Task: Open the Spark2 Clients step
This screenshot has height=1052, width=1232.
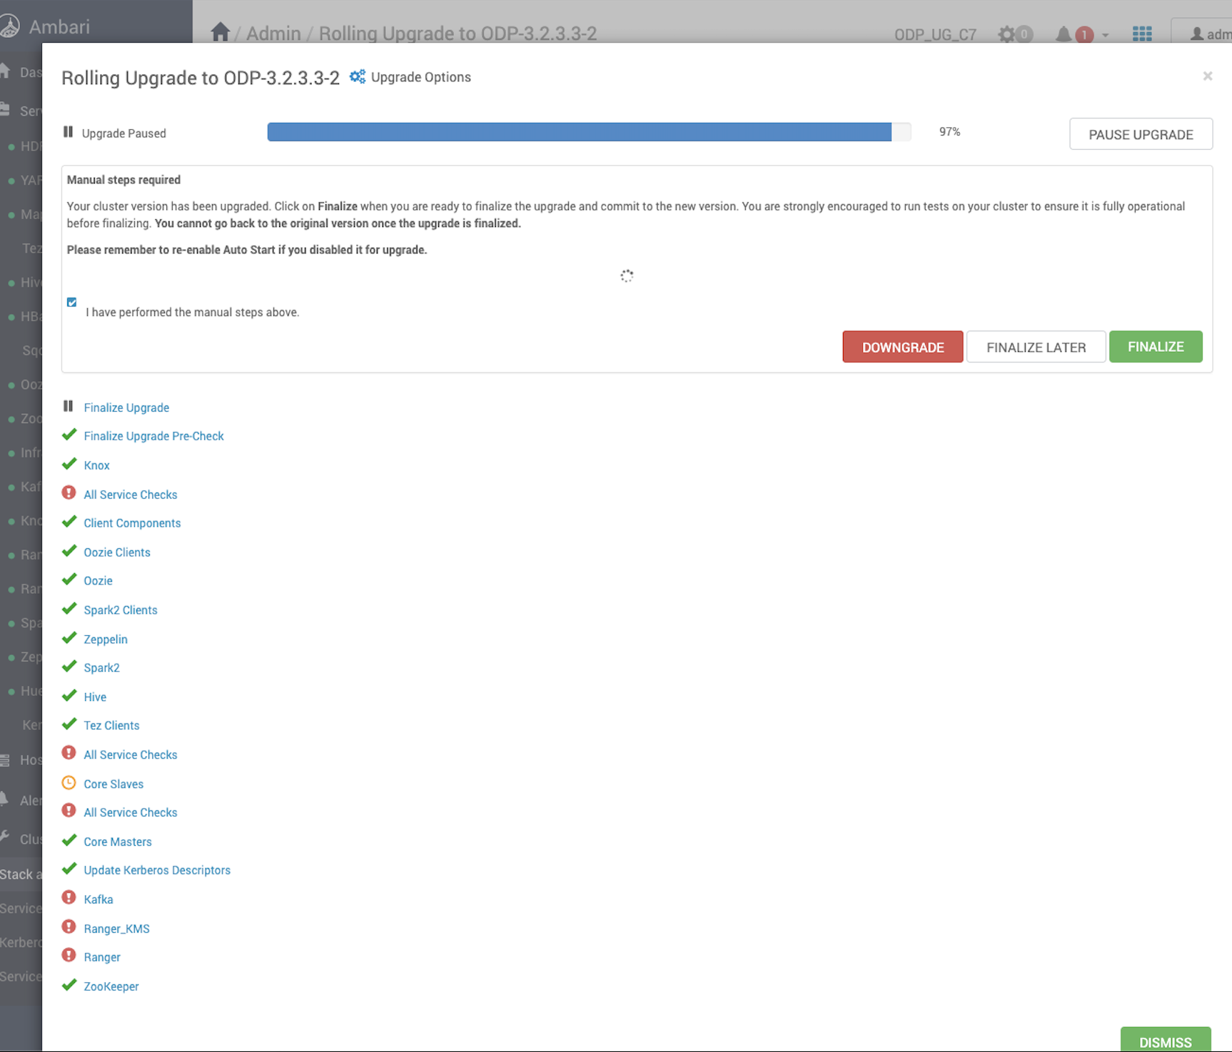Action: click(x=121, y=610)
